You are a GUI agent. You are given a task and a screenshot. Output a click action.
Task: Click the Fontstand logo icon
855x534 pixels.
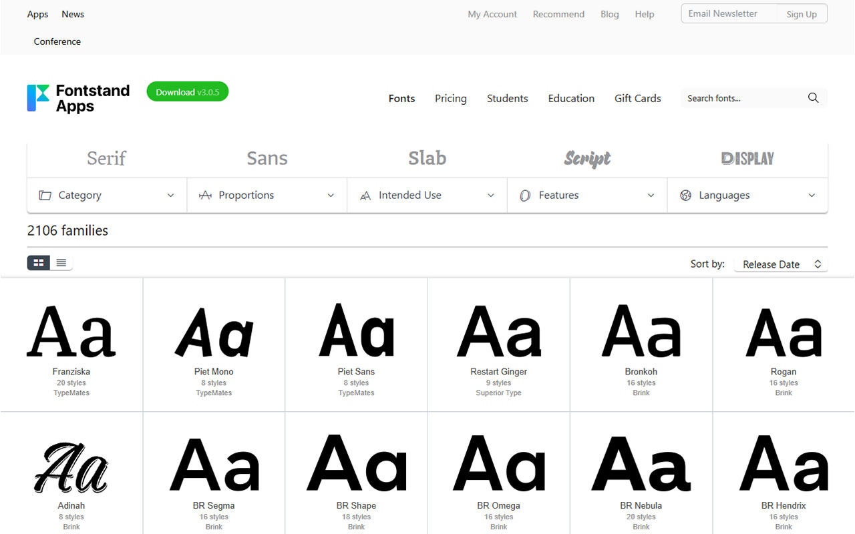(38, 97)
